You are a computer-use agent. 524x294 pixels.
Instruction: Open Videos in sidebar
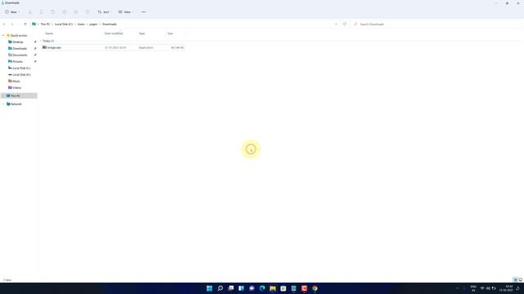[16, 87]
